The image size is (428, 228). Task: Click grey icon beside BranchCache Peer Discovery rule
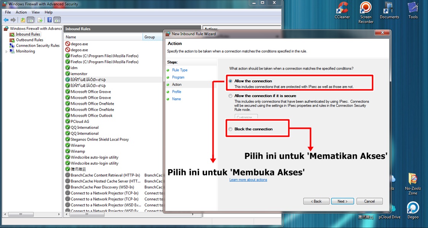68,187
